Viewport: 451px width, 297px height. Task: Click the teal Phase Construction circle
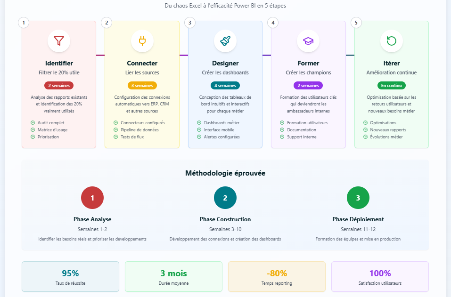pos(225,198)
